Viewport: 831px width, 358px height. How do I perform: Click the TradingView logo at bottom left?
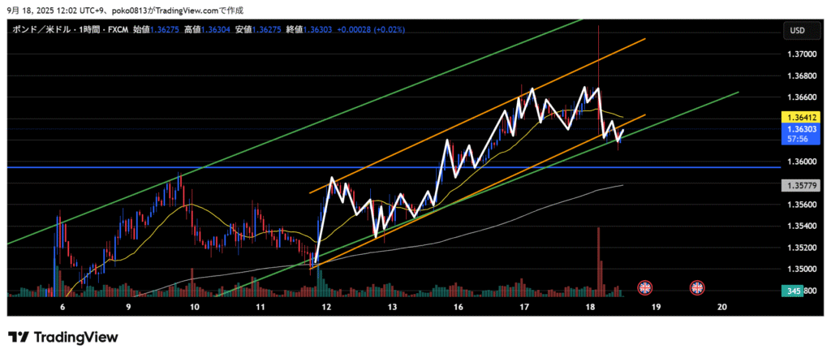tap(63, 337)
